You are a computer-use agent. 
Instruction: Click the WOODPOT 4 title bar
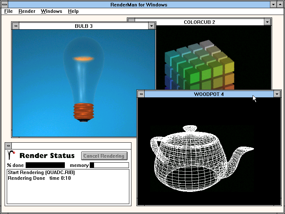tap(209, 94)
